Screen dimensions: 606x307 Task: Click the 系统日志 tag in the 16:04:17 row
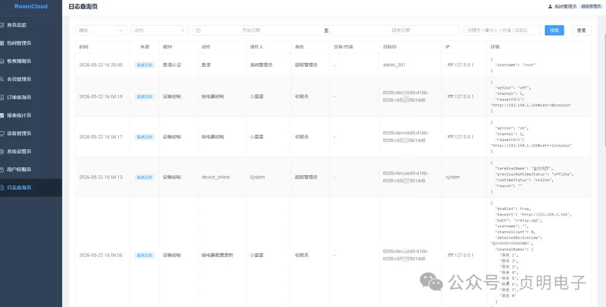click(145, 137)
